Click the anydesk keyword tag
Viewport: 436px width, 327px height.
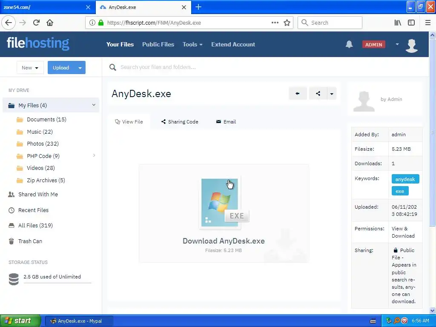405,179
